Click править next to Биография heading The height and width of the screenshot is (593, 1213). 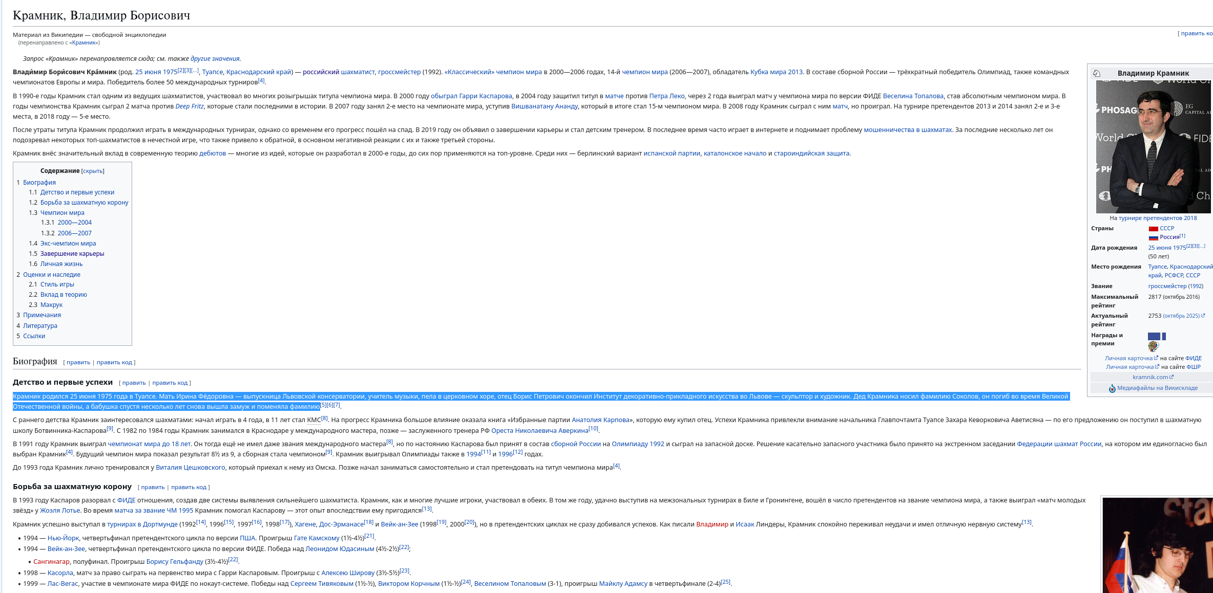coord(78,362)
